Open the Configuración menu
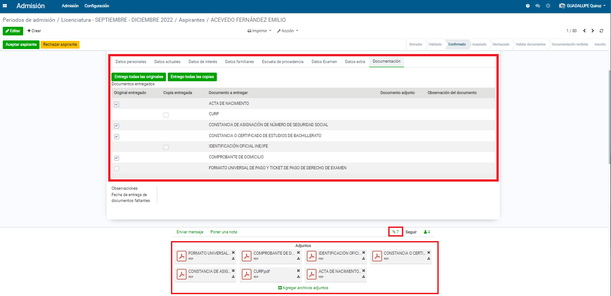611x296 pixels. click(x=96, y=6)
